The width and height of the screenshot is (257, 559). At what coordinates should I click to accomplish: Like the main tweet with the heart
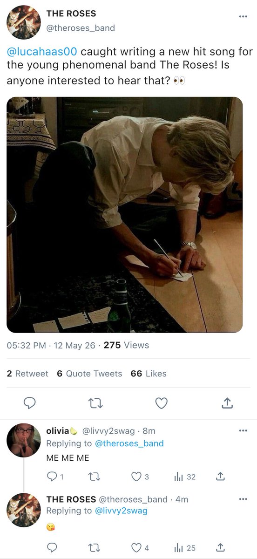point(161,403)
